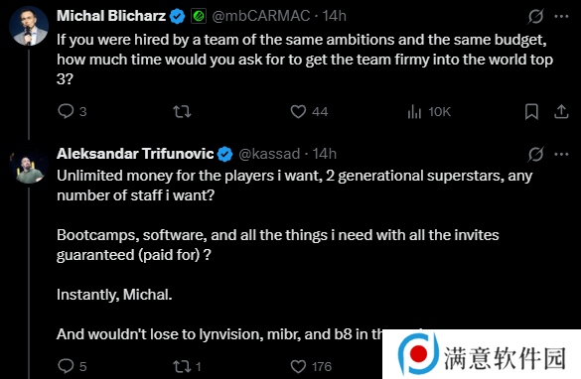This screenshot has width=581, height=379.
Task: Open Grok icon on Michal Blicharz's tweet
Action: point(535,16)
